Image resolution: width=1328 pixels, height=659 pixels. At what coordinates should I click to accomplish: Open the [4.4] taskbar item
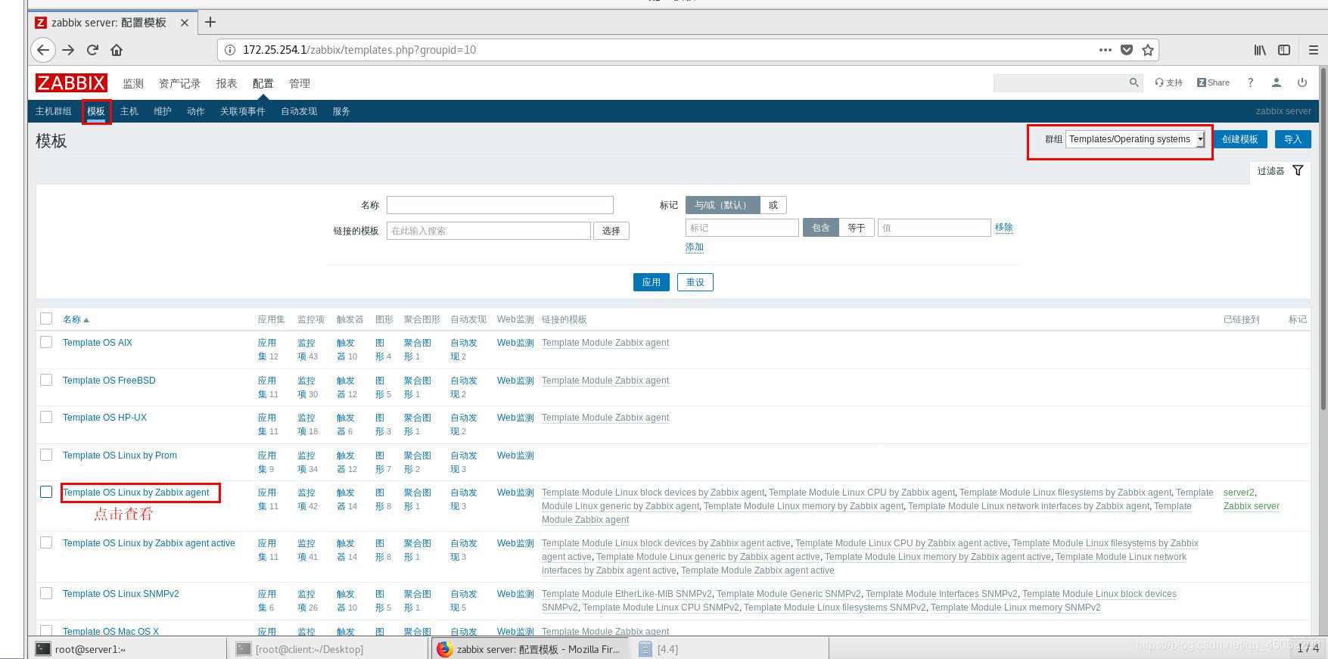pos(731,648)
